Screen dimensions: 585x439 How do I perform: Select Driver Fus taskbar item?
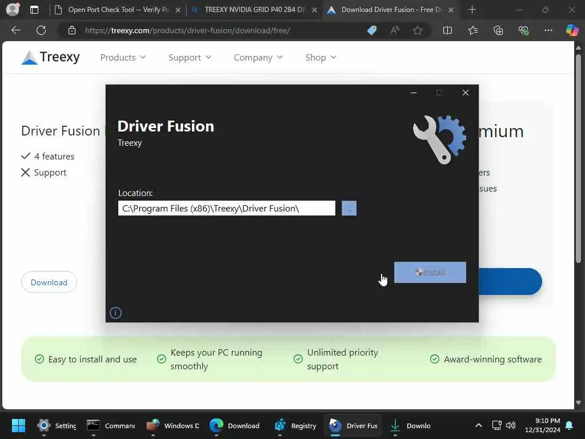coord(353,425)
